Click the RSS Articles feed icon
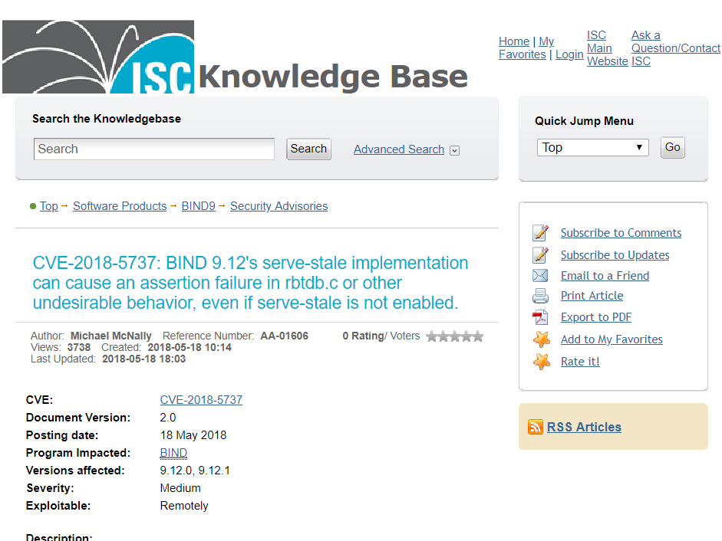The image size is (722, 541). [535, 427]
